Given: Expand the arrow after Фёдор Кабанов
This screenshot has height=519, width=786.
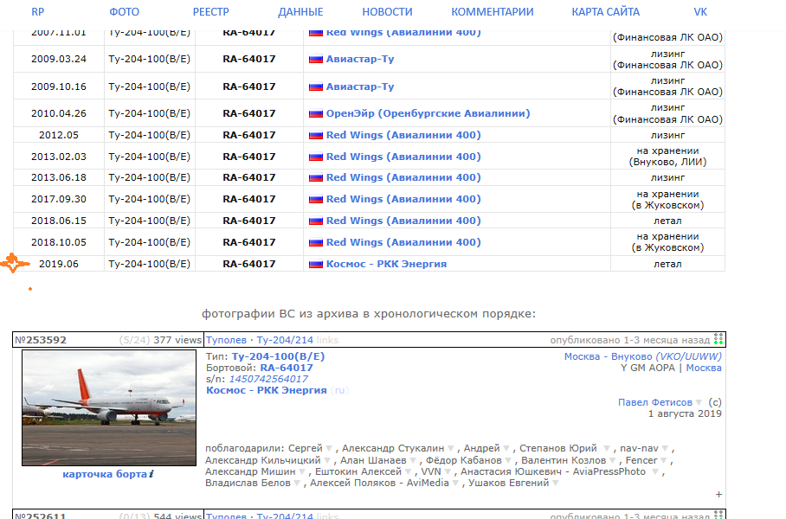Looking at the screenshot, I should 508,461.
